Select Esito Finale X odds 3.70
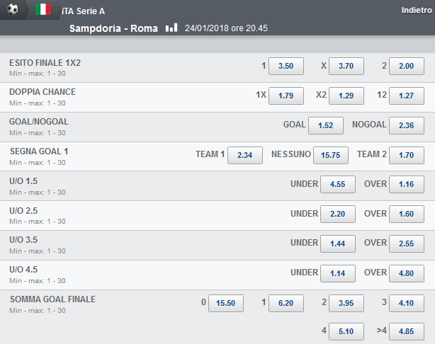 [346, 66]
